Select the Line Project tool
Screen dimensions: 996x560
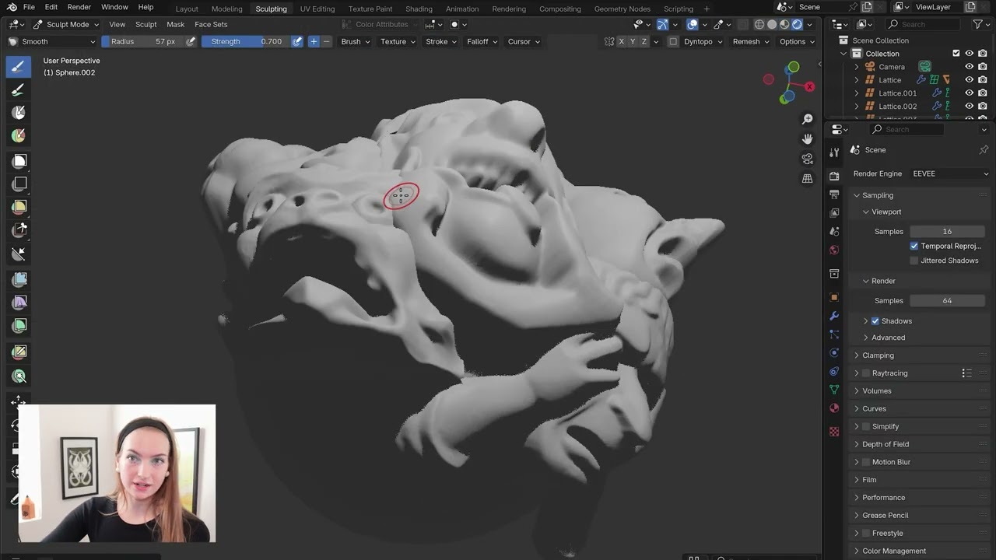coord(19,254)
